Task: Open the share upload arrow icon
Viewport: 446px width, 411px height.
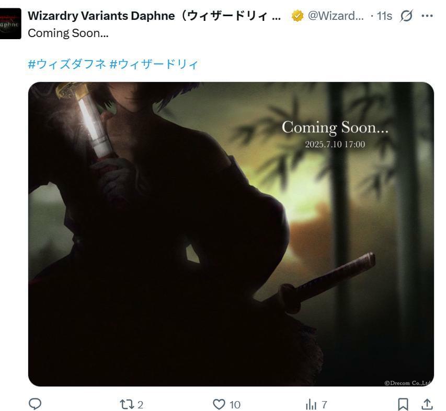Action: click(427, 404)
